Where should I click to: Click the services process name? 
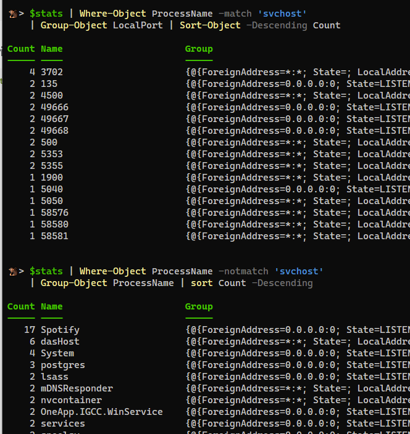[63, 424]
